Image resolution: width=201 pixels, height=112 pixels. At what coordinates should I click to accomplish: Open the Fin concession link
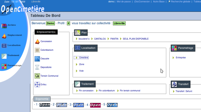coord(86,91)
